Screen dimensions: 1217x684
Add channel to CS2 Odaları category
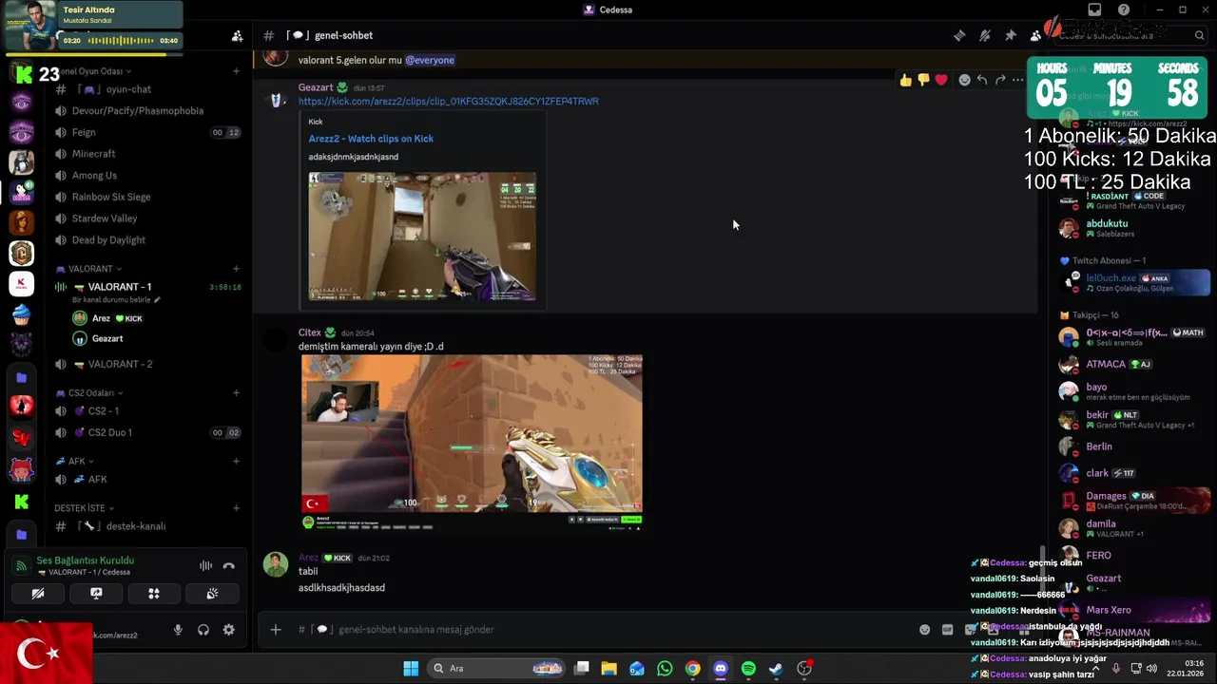[x=236, y=392]
